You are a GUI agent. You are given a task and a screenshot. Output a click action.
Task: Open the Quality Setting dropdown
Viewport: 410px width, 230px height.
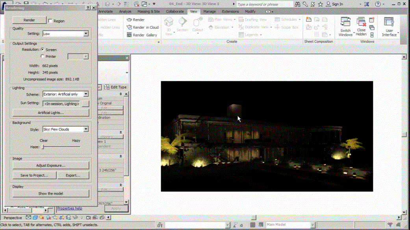pos(86,34)
